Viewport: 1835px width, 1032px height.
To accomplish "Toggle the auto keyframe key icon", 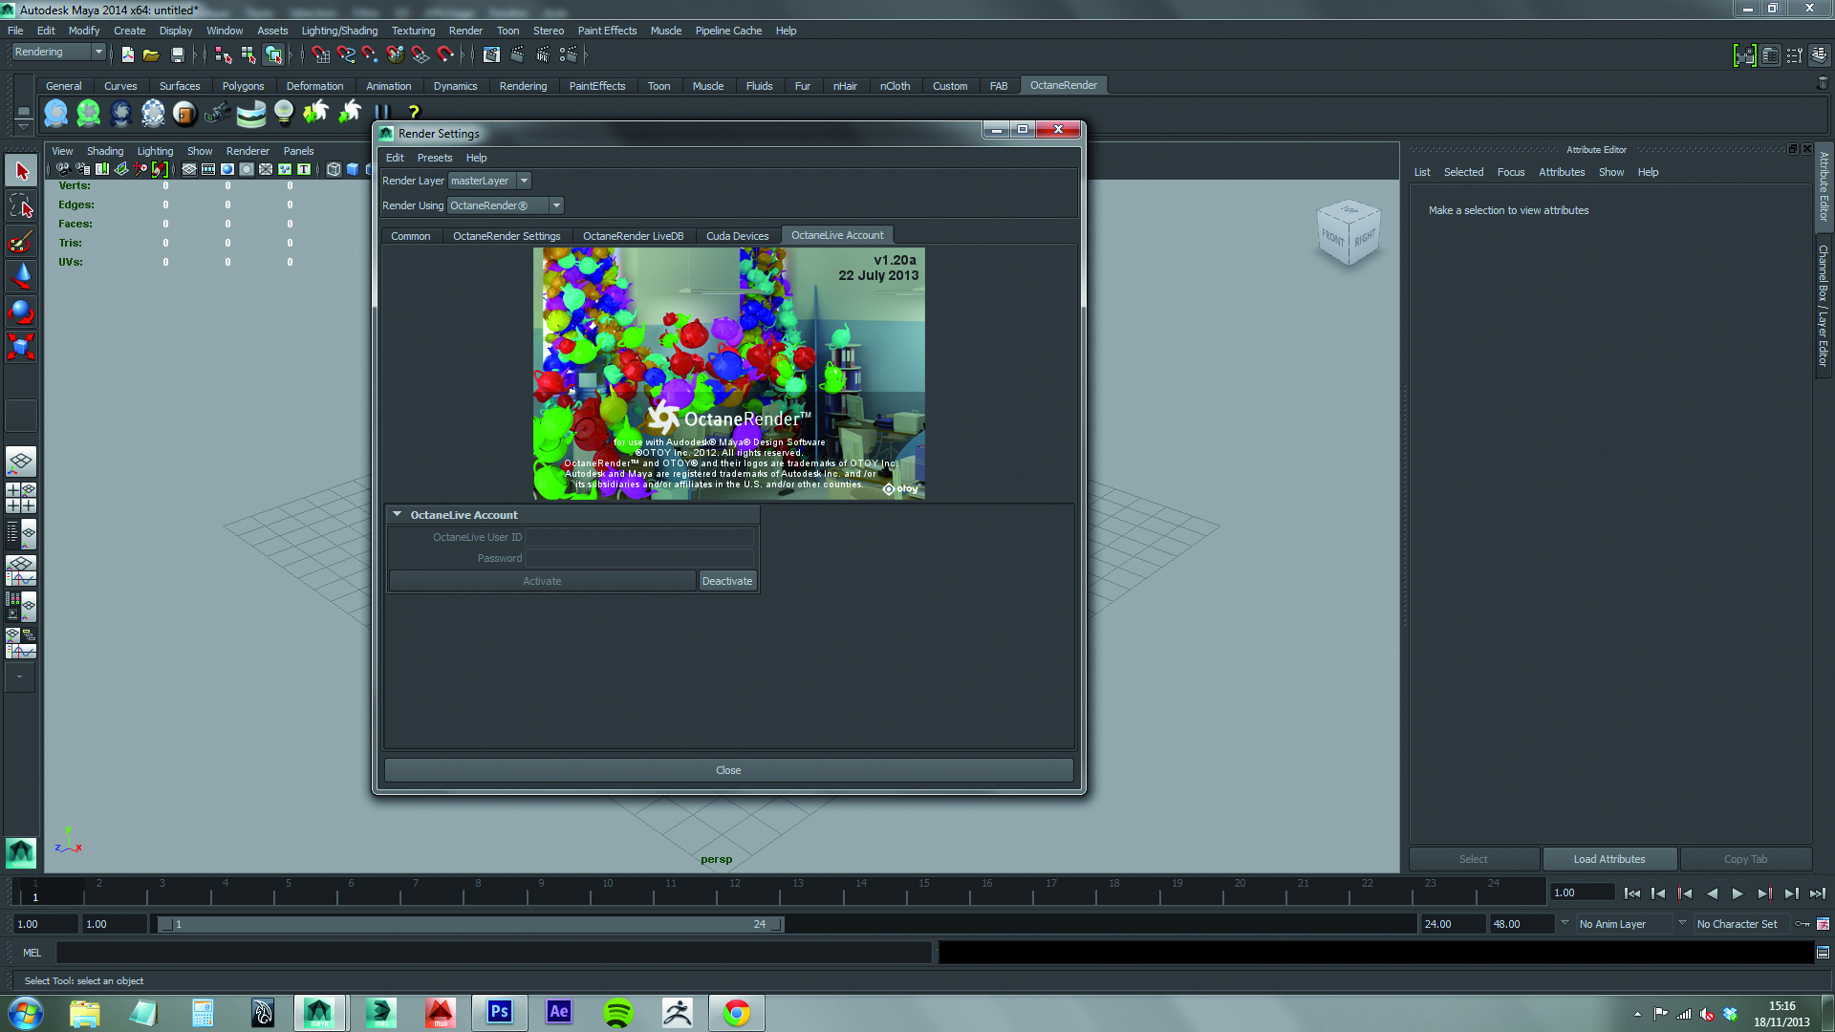I will [x=1803, y=924].
